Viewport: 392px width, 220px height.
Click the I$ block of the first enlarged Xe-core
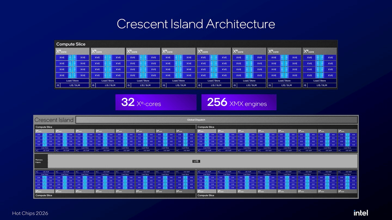tap(58, 85)
